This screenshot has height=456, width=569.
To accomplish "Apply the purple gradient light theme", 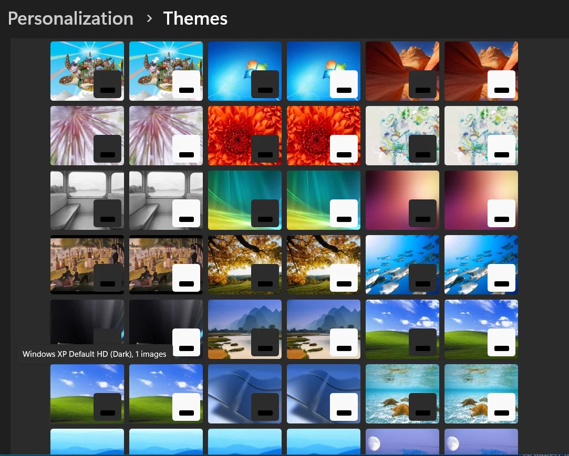I will 481,200.
